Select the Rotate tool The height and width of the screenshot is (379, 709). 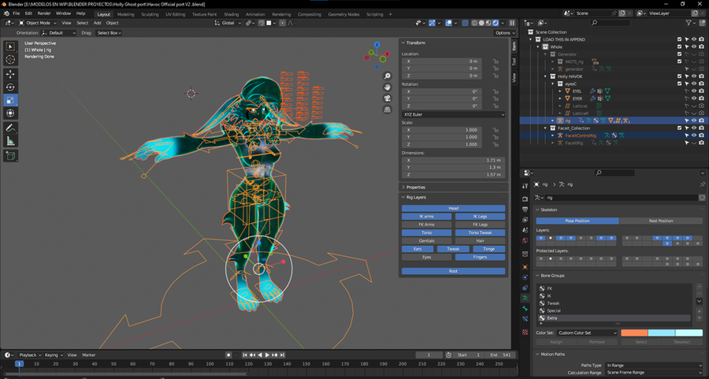coord(10,87)
